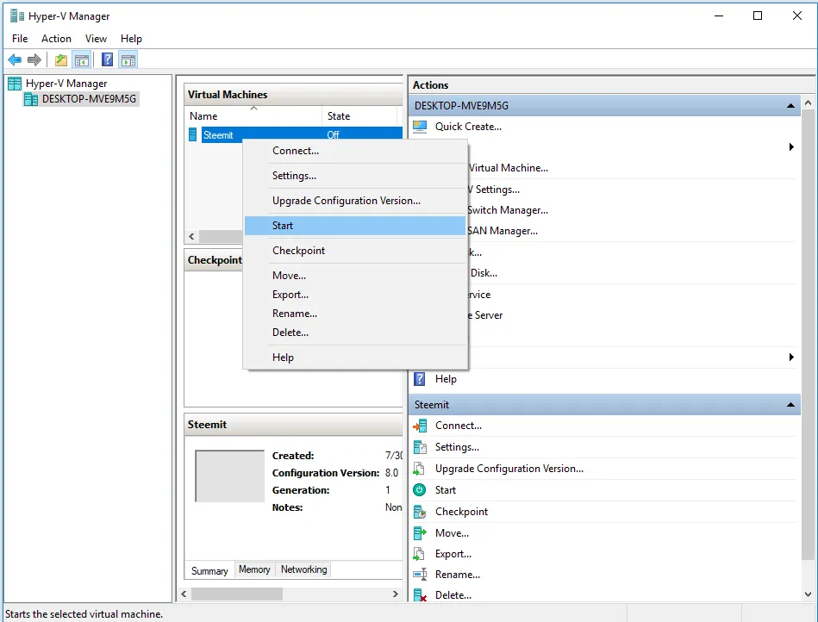
Task: Choose Rename... from the context menu
Action: [x=355, y=314]
